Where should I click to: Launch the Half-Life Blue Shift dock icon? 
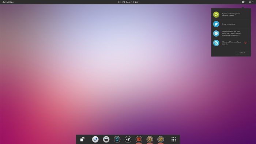(x=95, y=140)
